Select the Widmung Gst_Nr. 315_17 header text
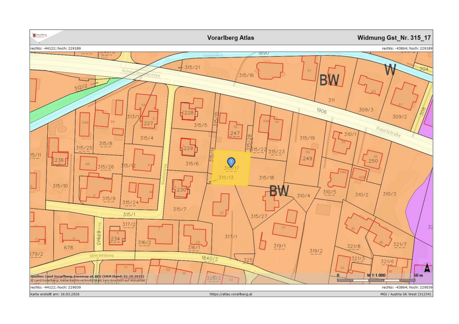Image resolution: width=459 pixels, height=324 pixels. click(x=394, y=38)
